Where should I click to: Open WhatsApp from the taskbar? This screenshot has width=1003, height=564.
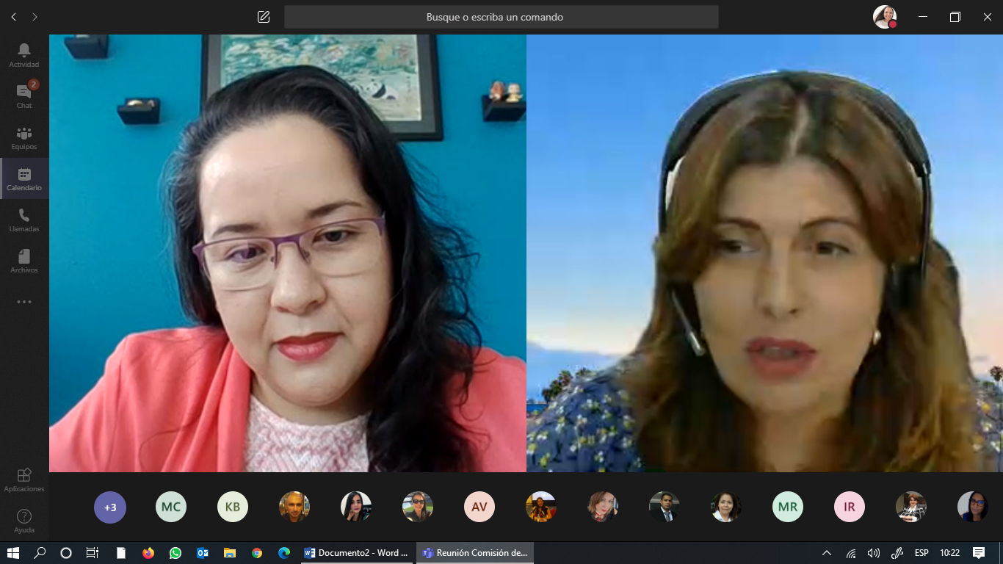(x=175, y=553)
